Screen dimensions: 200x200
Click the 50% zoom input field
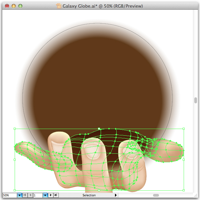pyautogui.click(x=10, y=195)
